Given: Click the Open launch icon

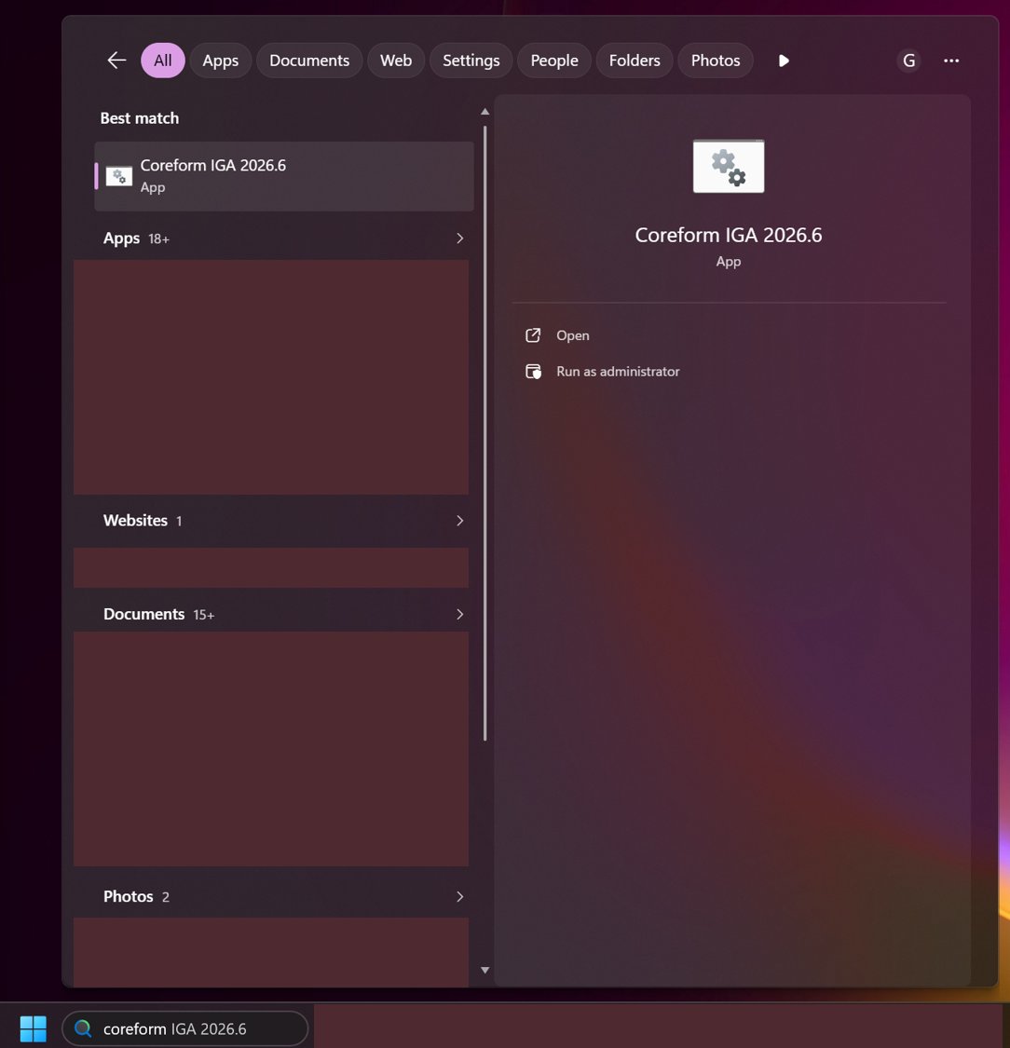Looking at the screenshot, I should click(533, 335).
